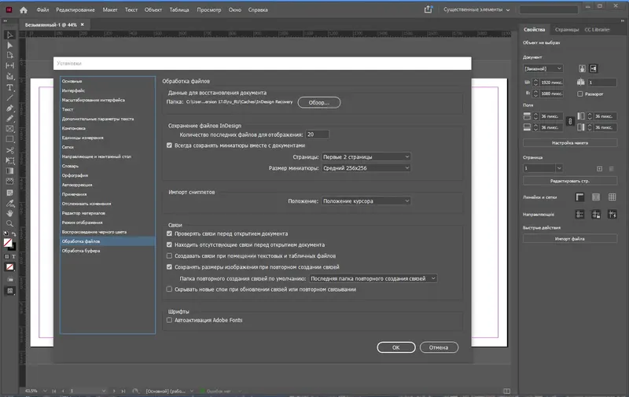Select the Pen tool
This screenshot has height=397, width=629.
[9, 108]
